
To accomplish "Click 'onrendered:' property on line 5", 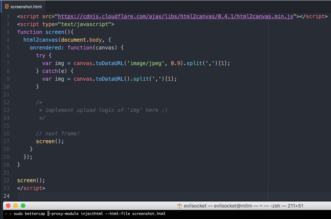I will click(47, 48).
